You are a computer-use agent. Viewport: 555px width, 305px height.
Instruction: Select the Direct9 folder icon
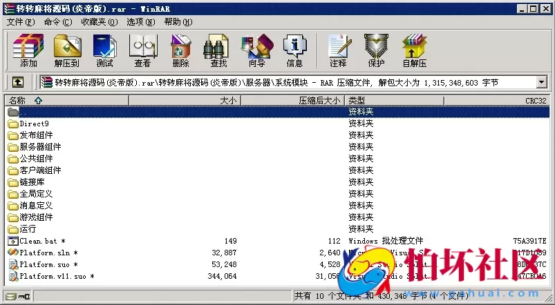(x=13, y=124)
